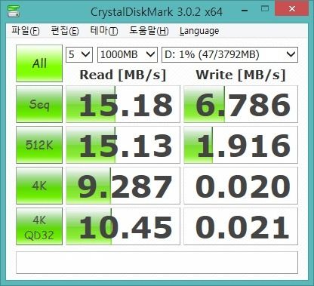
Task: Click the 512K read value 15.13
Action: [123, 145]
